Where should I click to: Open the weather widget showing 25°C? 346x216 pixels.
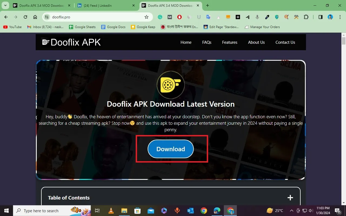point(275,211)
